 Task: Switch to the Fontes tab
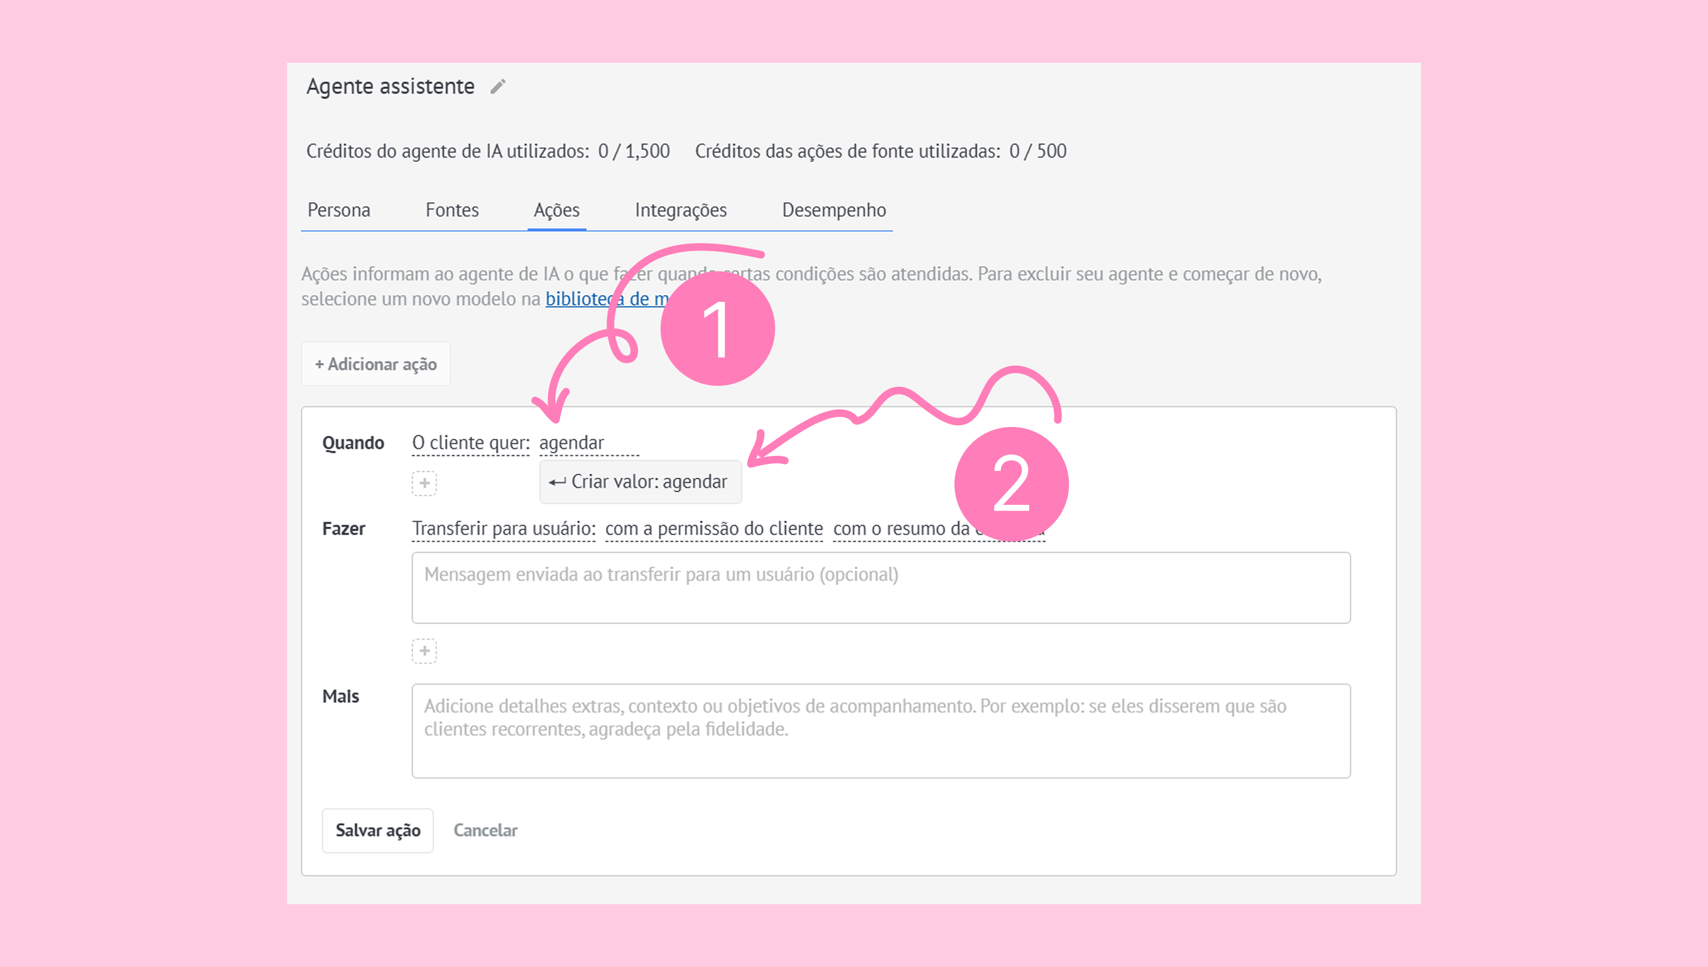pos(451,210)
